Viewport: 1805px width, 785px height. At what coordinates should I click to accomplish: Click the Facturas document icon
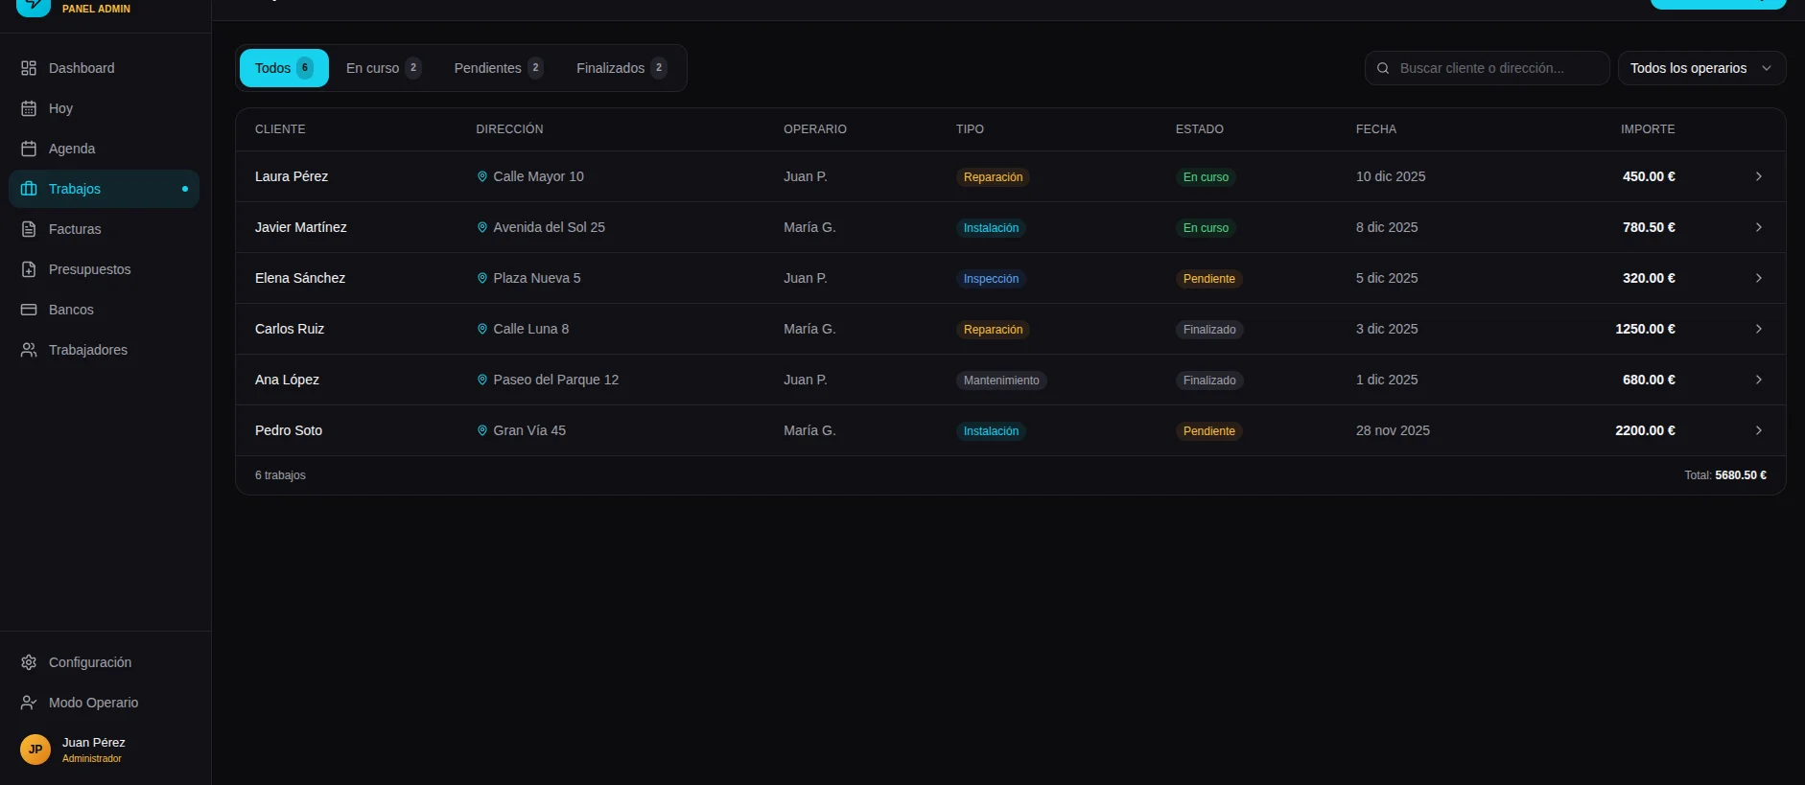click(29, 229)
